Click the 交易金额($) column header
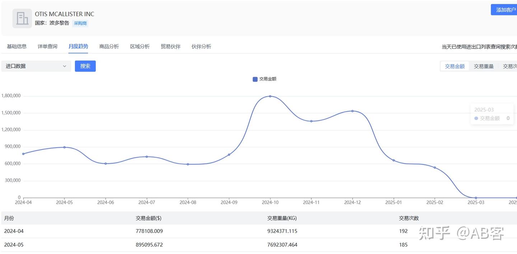Image resolution: width=517 pixels, height=254 pixels. coord(149,218)
